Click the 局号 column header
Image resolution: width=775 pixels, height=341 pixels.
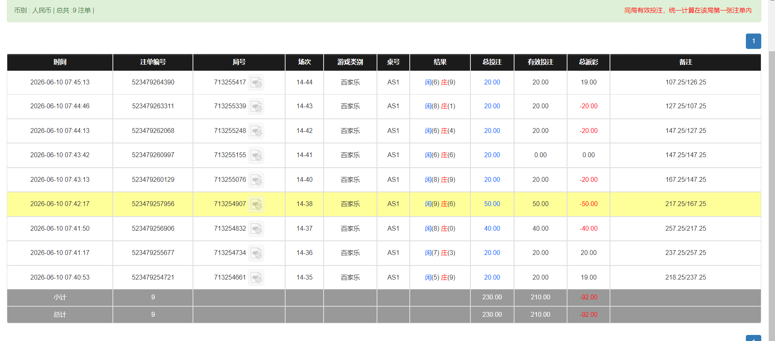[x=239, y=62]
